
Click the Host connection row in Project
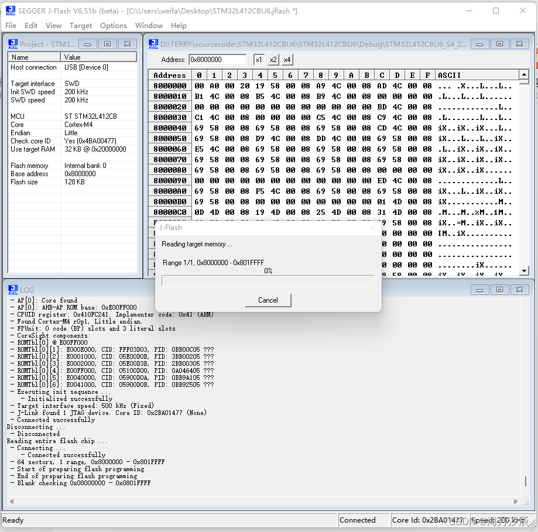(73, 67)
